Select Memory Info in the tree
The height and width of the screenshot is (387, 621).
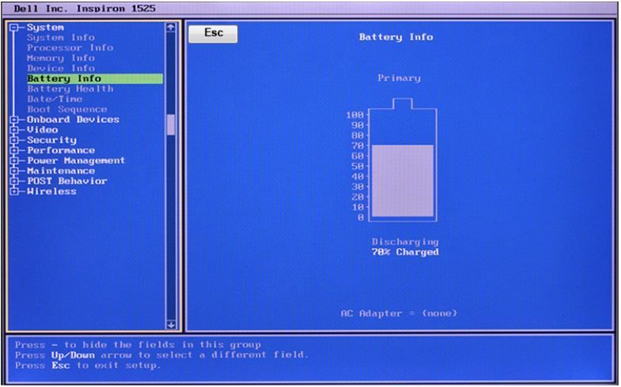(x=61, y=58)
